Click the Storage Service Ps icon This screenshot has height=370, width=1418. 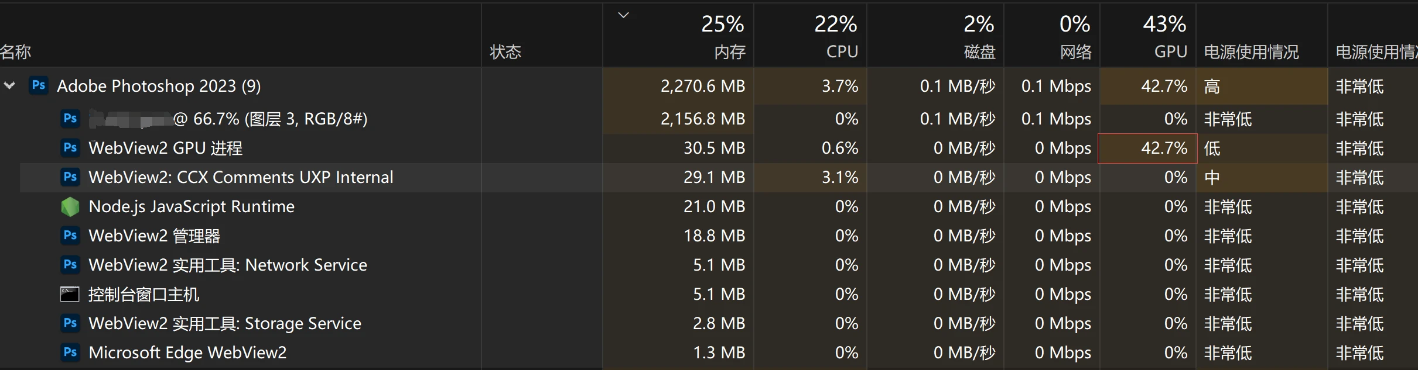[x=70, y=323]
